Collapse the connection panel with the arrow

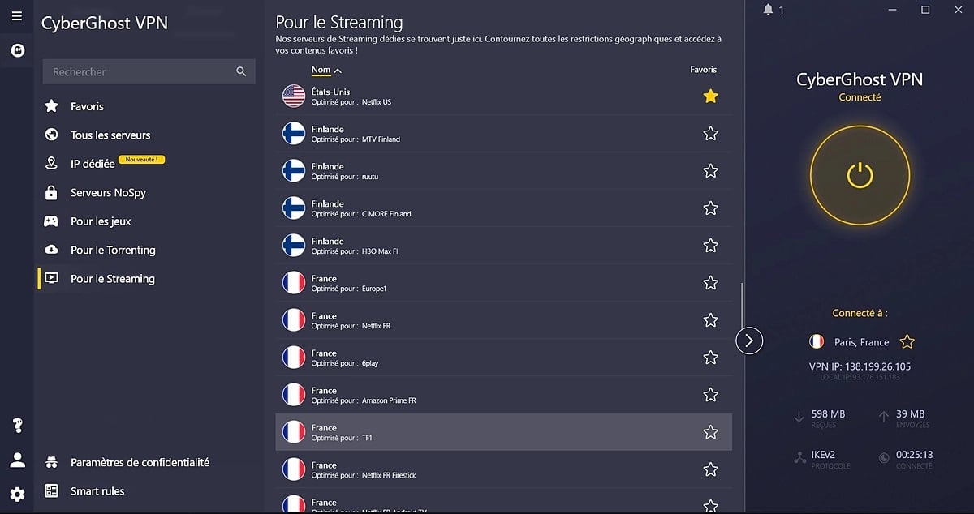[x=748, y=341]
